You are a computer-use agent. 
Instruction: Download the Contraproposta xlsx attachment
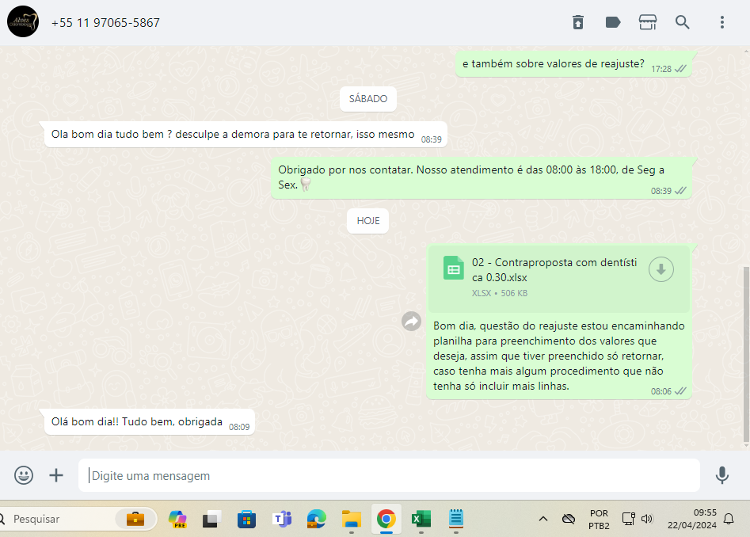(x=661, y=269)
